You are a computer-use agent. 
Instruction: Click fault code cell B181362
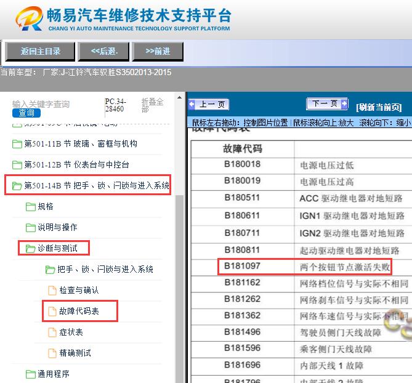point(242,315)
